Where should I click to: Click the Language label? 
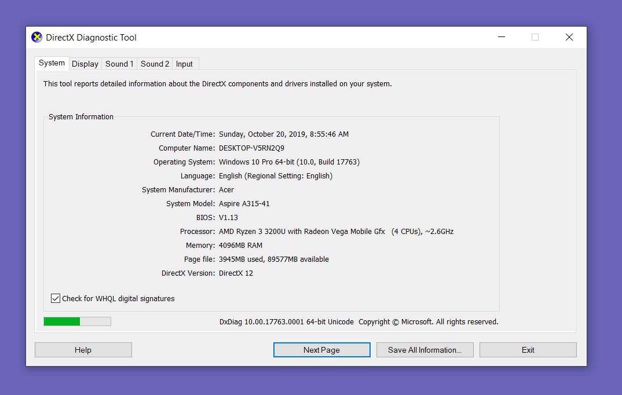pyautogui.click(x=198, y=175)
